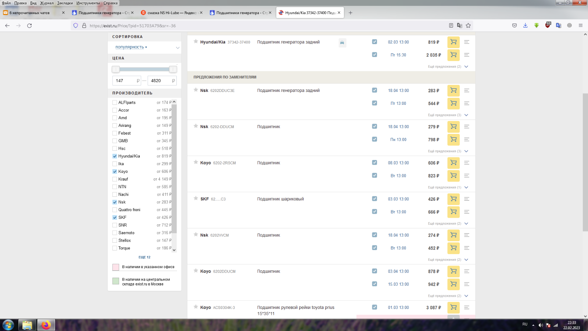Expand more offers (2) under Nsk 6202VVCM
The height and width of the screenshot is (331, 588).
pyautogui.click(x=448, y=260)
